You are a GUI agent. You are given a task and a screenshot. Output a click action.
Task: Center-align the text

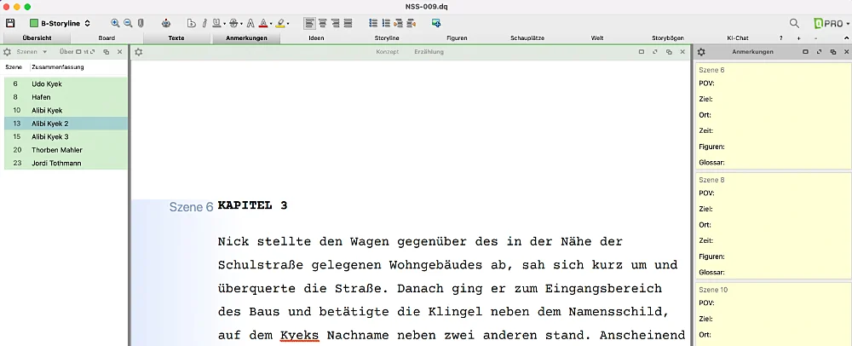pyautogui.click(x=322, y=23)
